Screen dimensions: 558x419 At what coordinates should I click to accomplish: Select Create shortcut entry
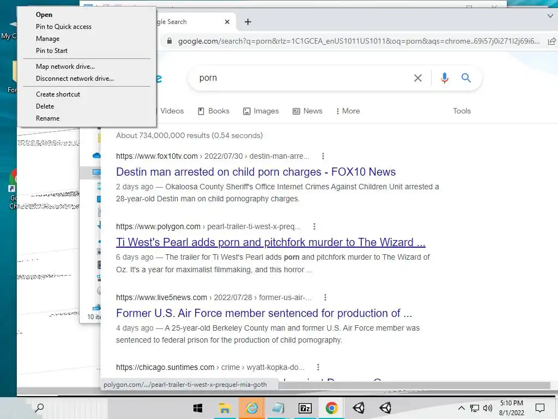(58, 94)
